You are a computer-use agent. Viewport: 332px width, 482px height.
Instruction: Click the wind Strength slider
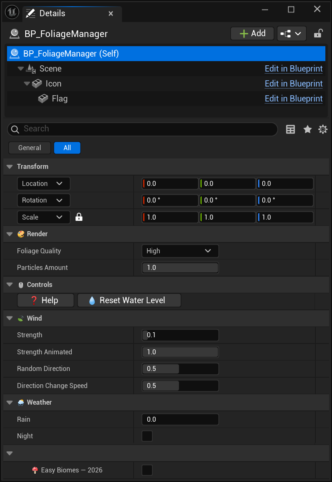pyautogui.click(x=180, y=335)
